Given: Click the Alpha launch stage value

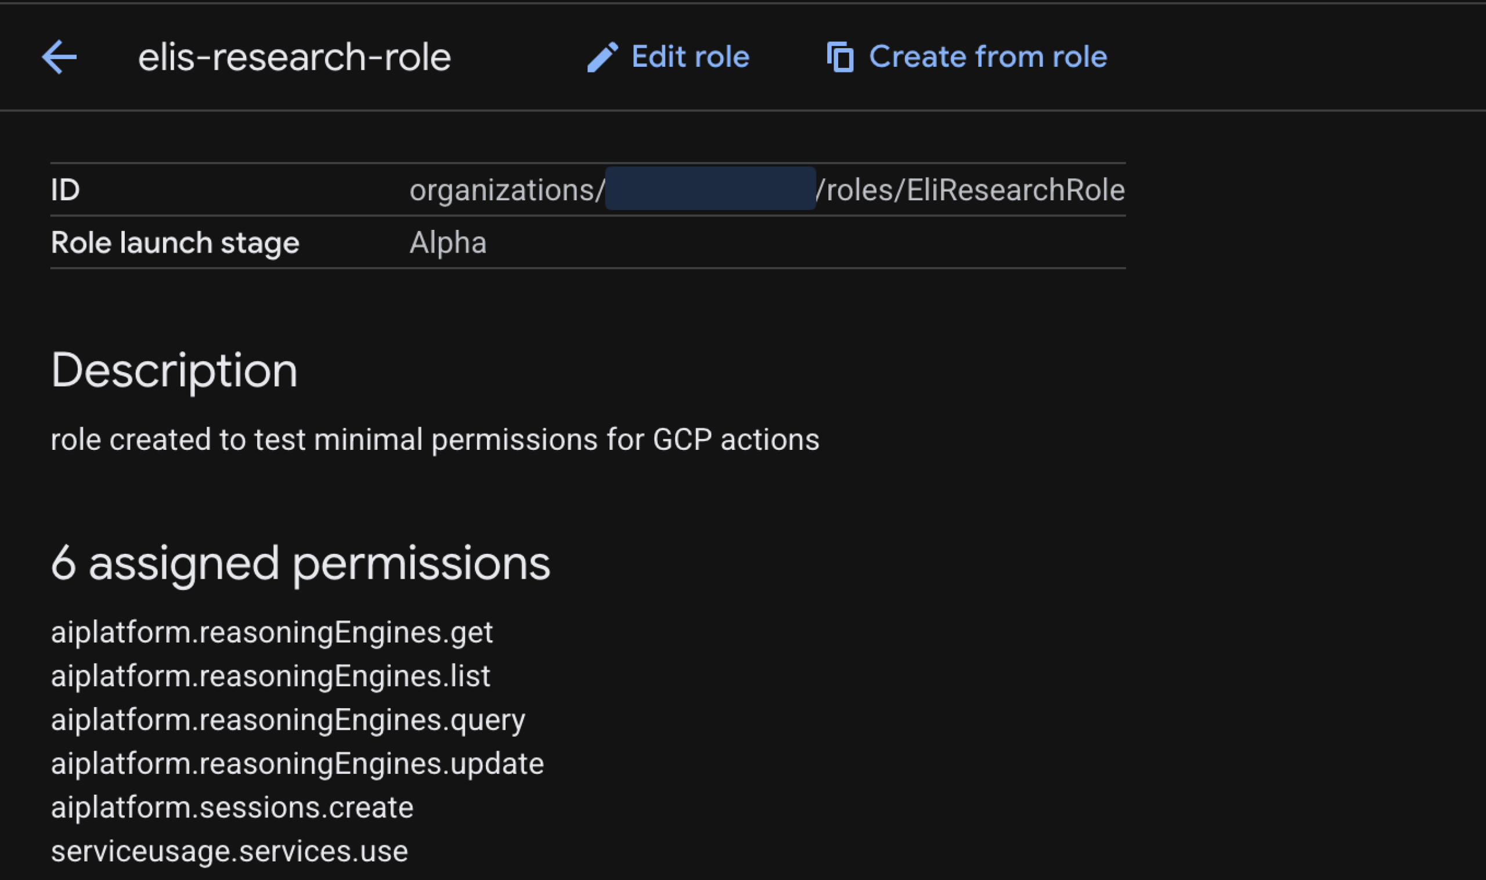Looking at the screenshot, I should click(x=448, y=243).
